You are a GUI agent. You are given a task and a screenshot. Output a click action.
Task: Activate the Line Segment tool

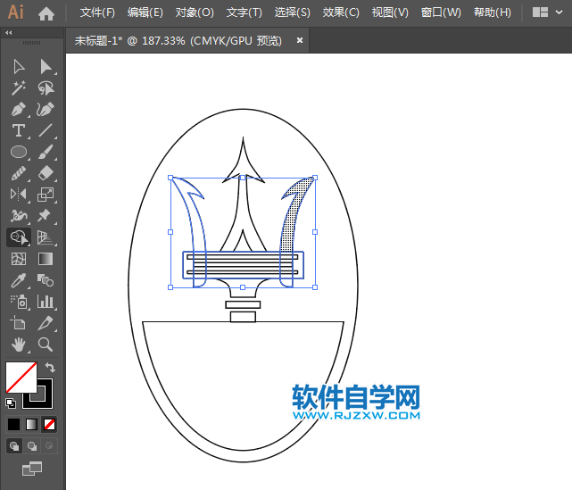(x=46, y=130)
